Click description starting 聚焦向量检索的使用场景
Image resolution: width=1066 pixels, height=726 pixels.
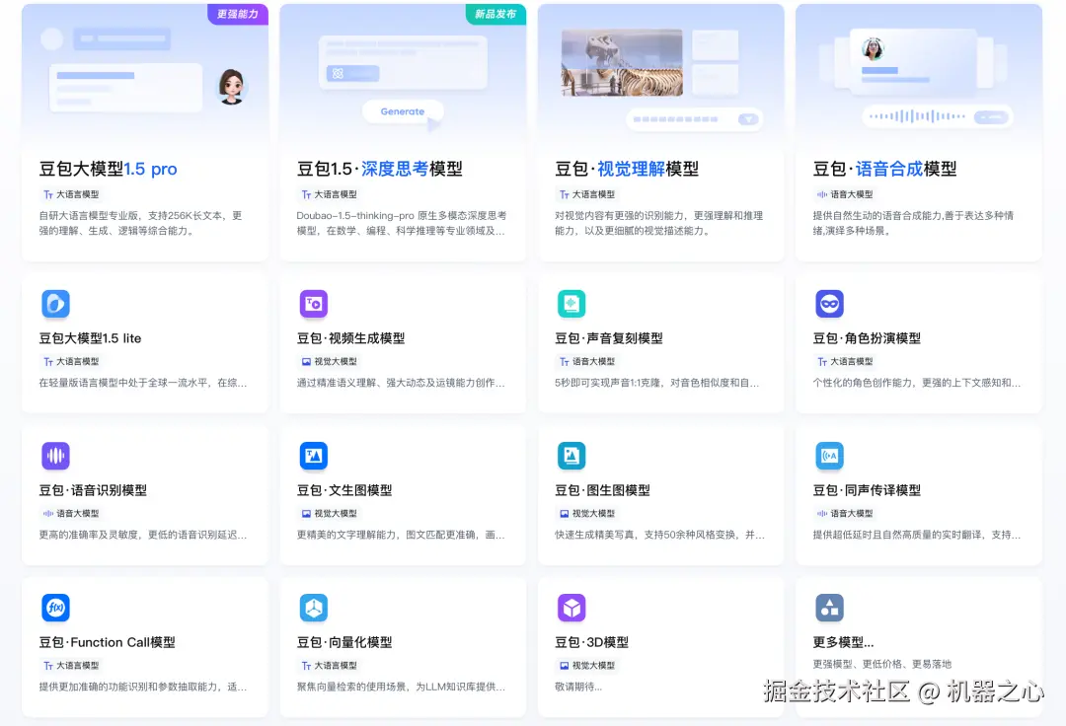401,687
